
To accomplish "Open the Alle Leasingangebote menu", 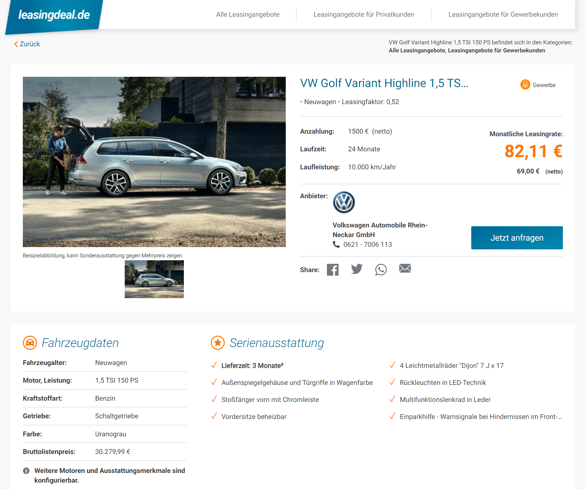I will coord(248,14).
